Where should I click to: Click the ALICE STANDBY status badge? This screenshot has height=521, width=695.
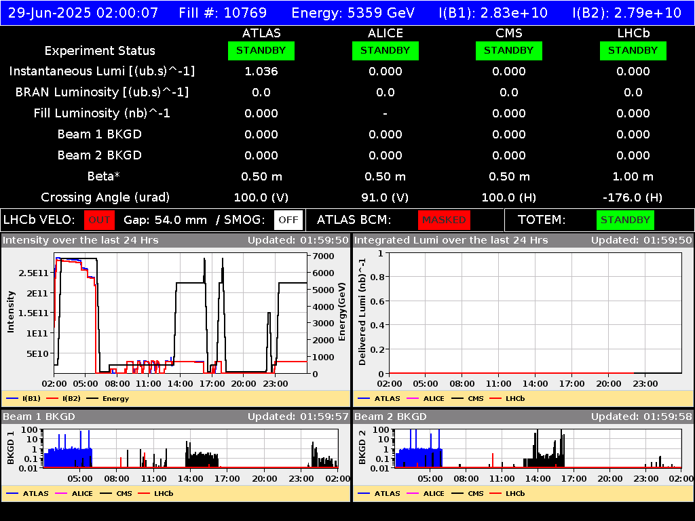pyautogui.click(x=386, y=50)
